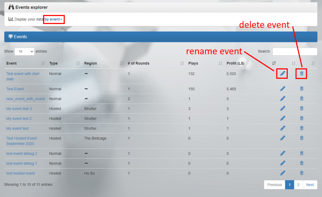Image resolution: width=322 pixels, height=197 pixels.
Task: Open the test event debug 1 link
Action: coord(22,163)
